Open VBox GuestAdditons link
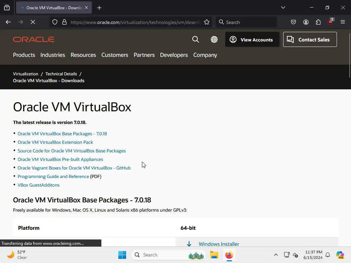This screenshot has height=263, width=351. [38, 185]
